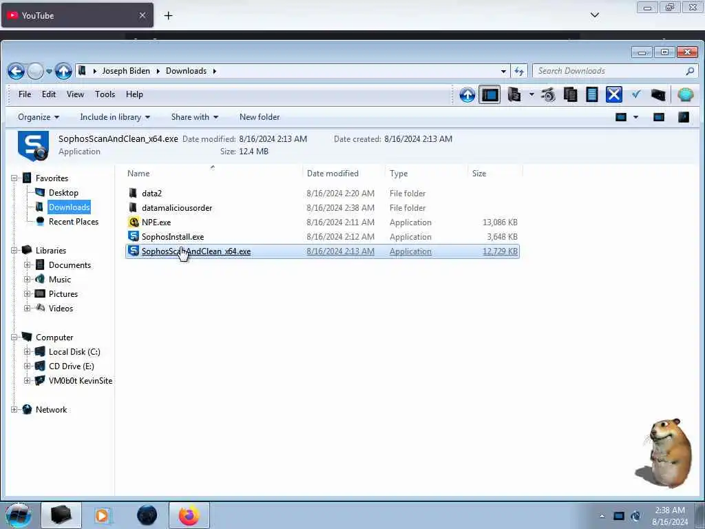Open the Include in library dropdown
The width and height of the screenshot is (705, 529).
115,117
